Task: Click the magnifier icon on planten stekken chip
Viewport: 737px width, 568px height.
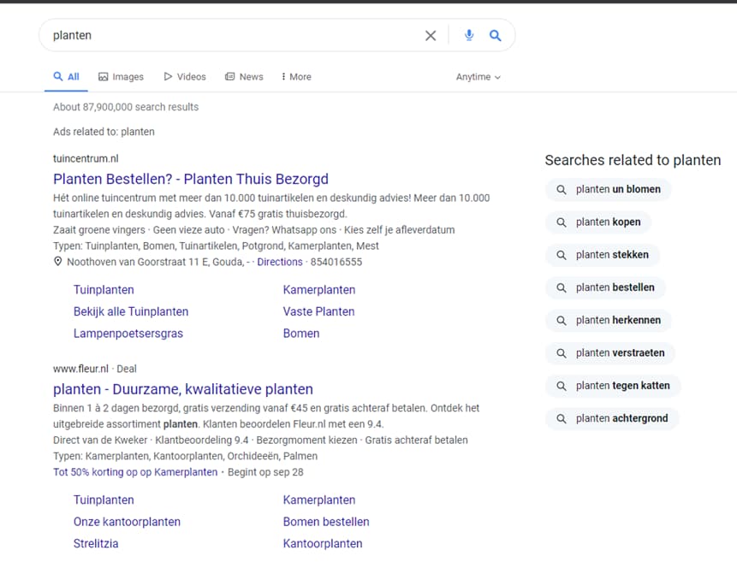Action: pos(563,255)
